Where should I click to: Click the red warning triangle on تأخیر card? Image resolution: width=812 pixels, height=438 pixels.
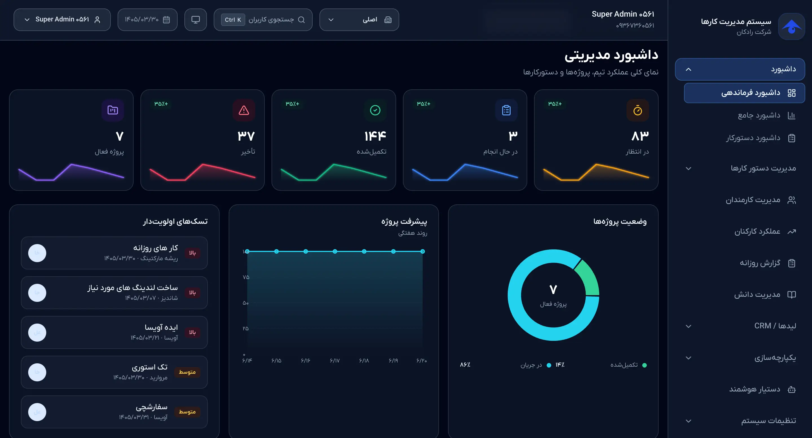pyautogui.click(x=244, y=110)
